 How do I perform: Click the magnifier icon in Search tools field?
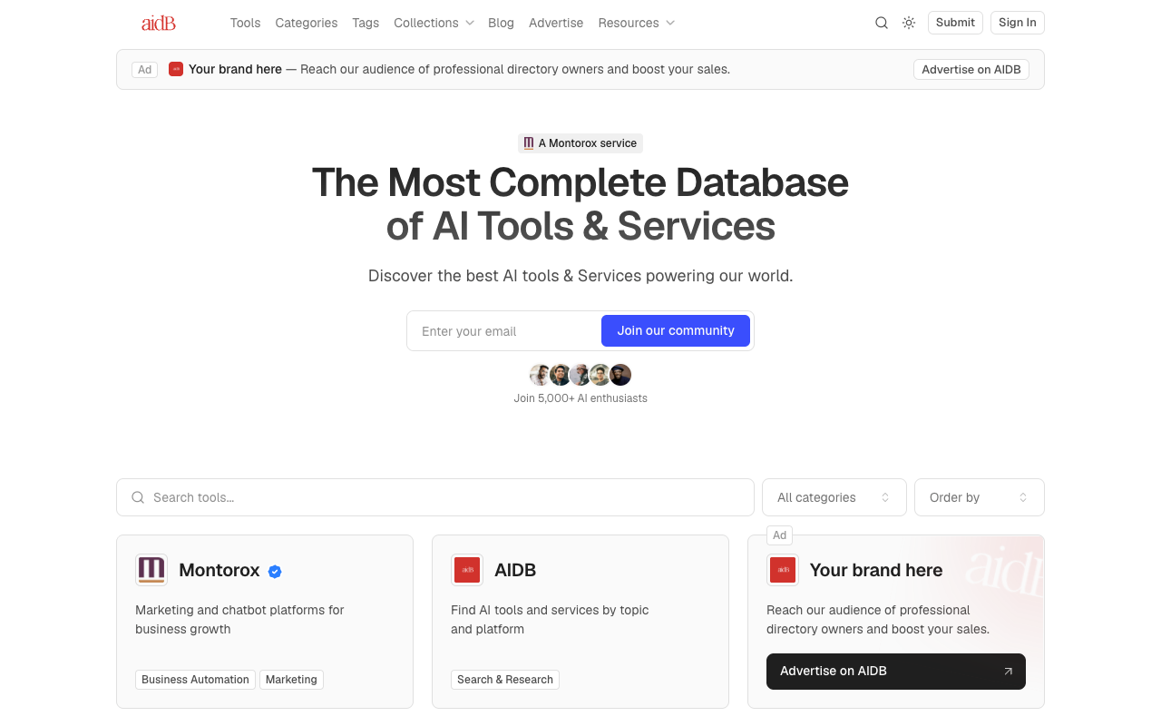138,497
